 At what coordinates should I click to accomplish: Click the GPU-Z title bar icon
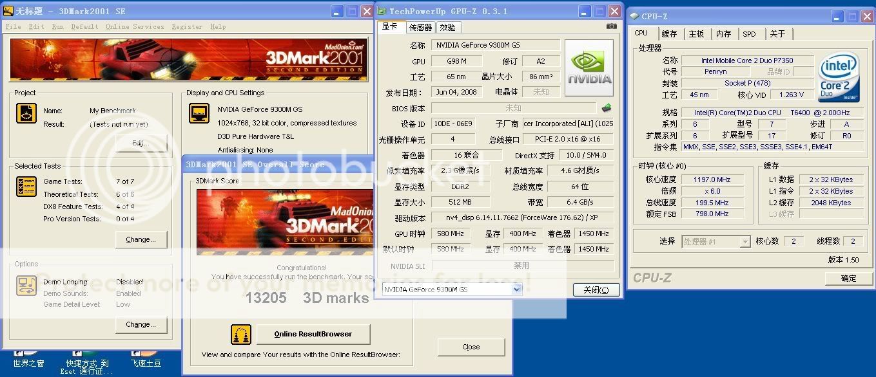tap(382, 11)
